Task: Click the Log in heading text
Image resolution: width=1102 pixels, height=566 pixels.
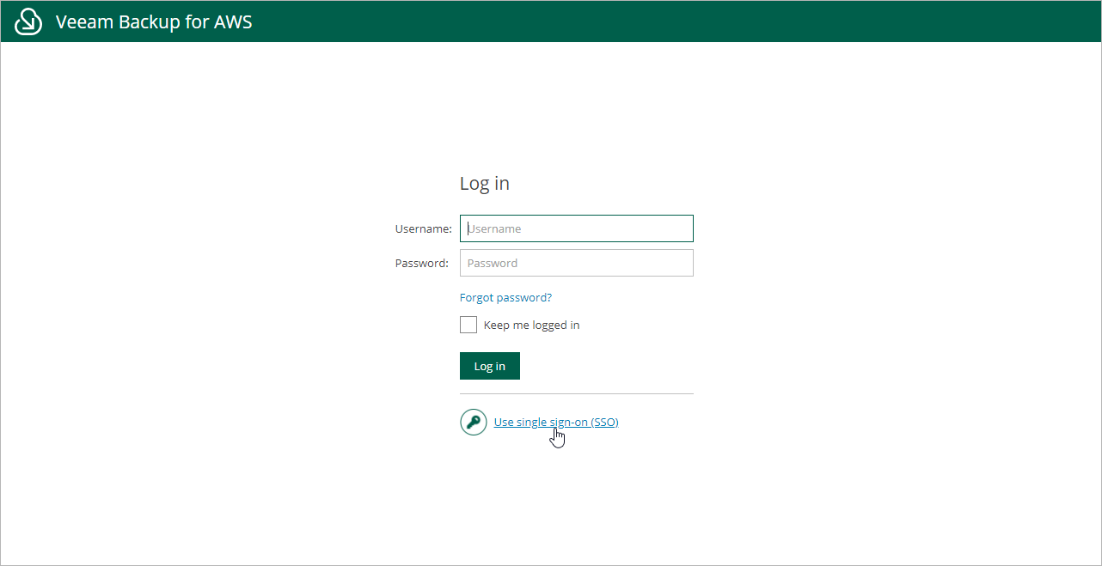Action: [485, 183]
